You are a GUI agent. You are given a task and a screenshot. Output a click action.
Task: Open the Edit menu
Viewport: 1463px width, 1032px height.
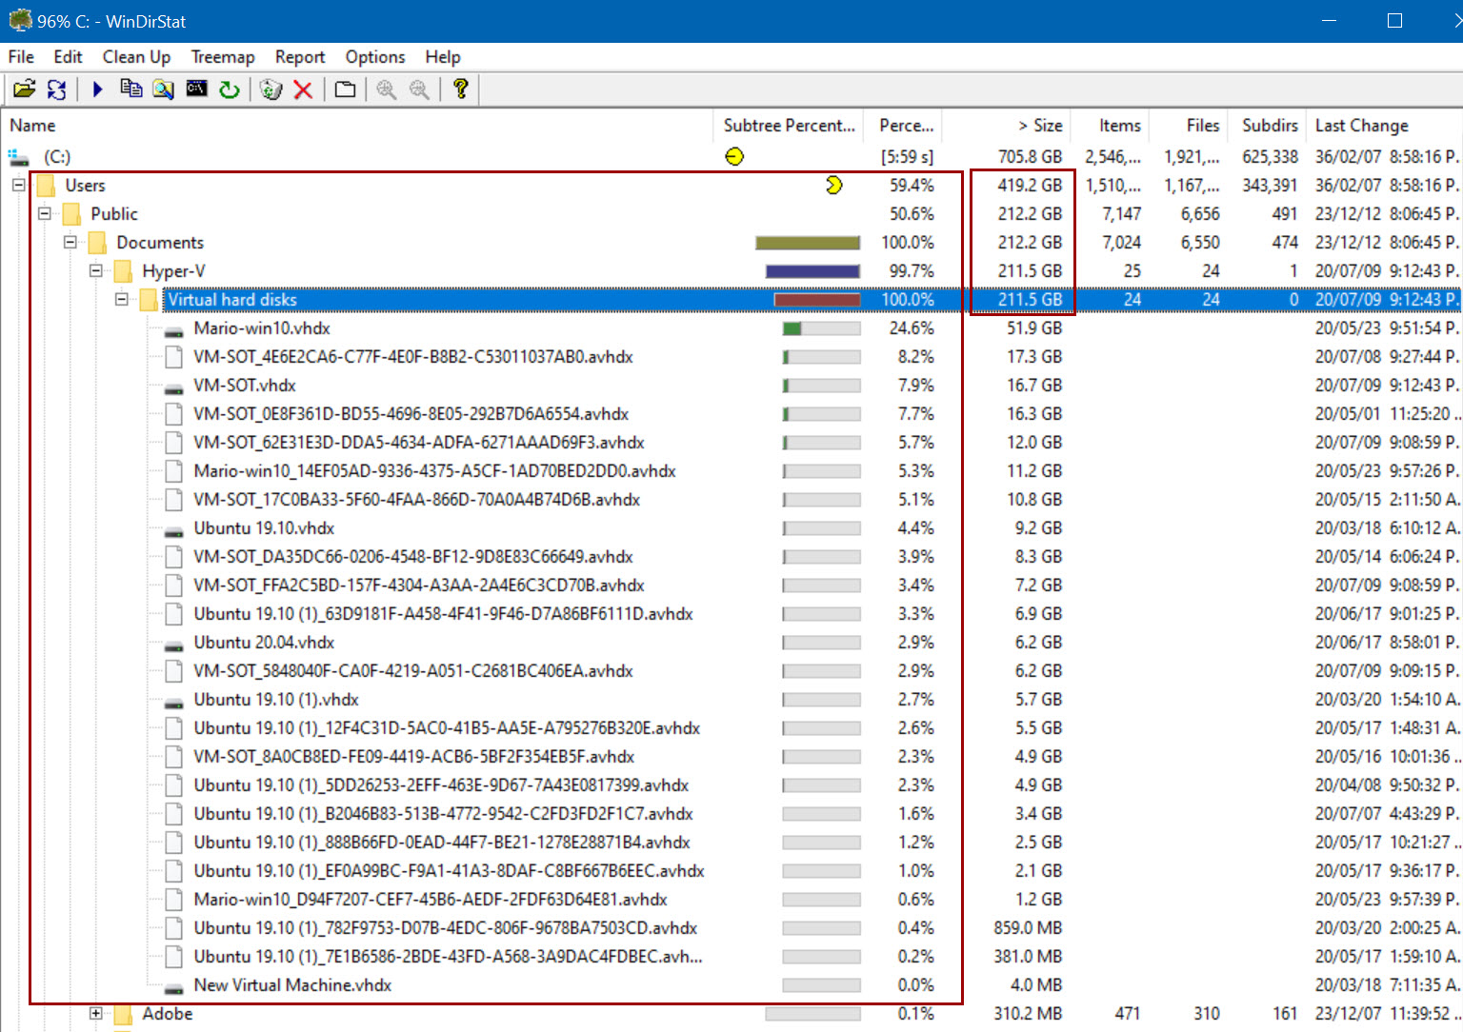(68, 57)
